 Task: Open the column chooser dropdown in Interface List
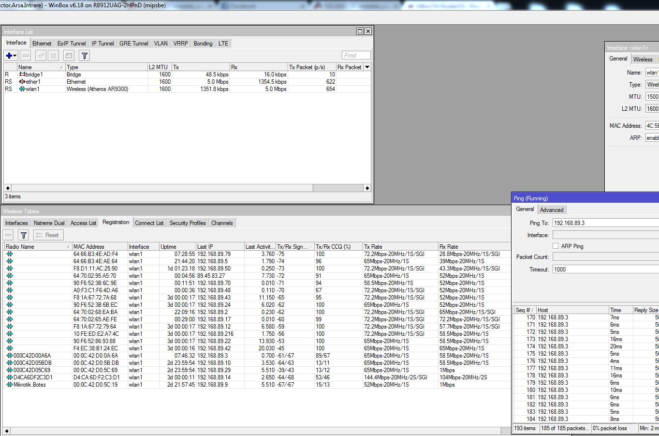point(367,67)
